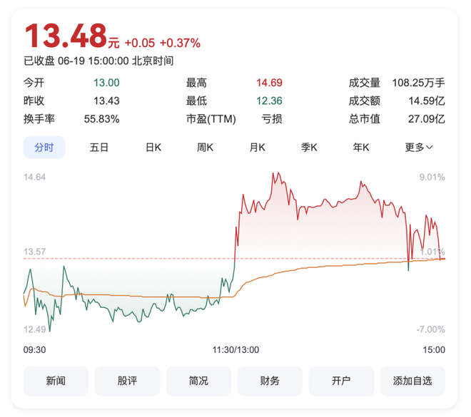Open the 新闻 news button
The image size is (471, 417).
point(56,381)
